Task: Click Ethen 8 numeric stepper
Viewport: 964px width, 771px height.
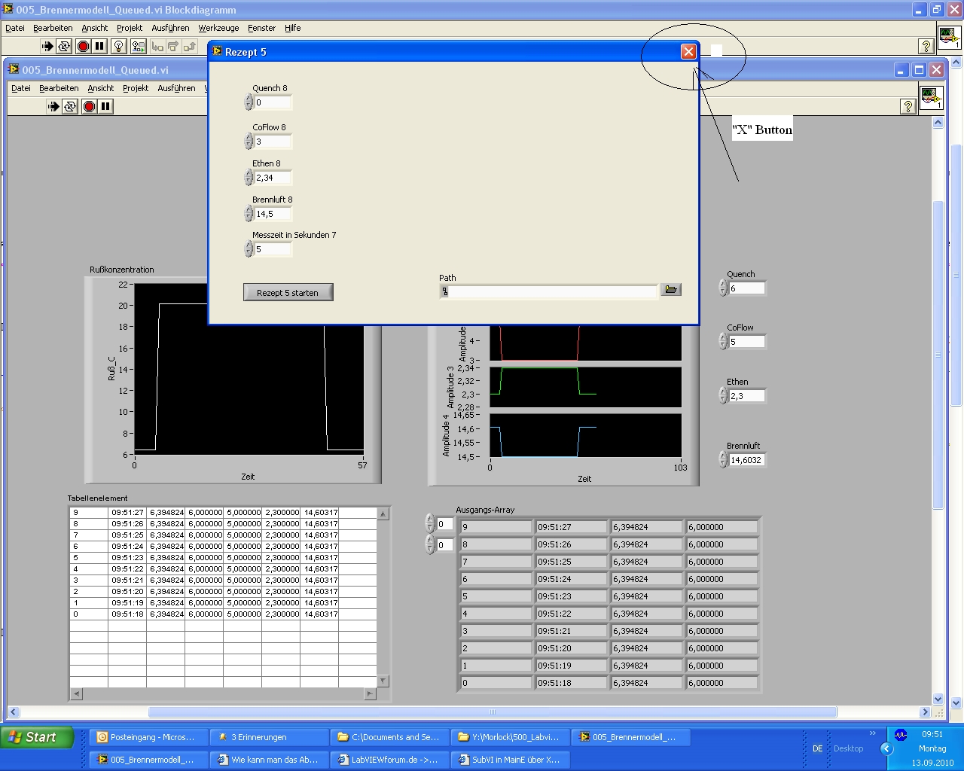Action: tap(249, 178)
